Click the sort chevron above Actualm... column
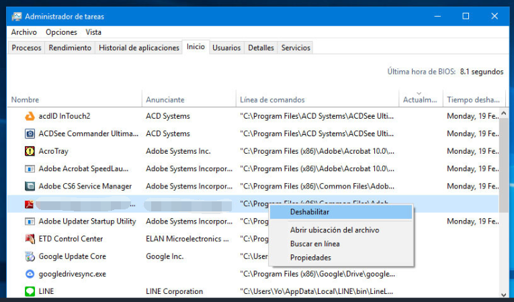 (419, 93)
